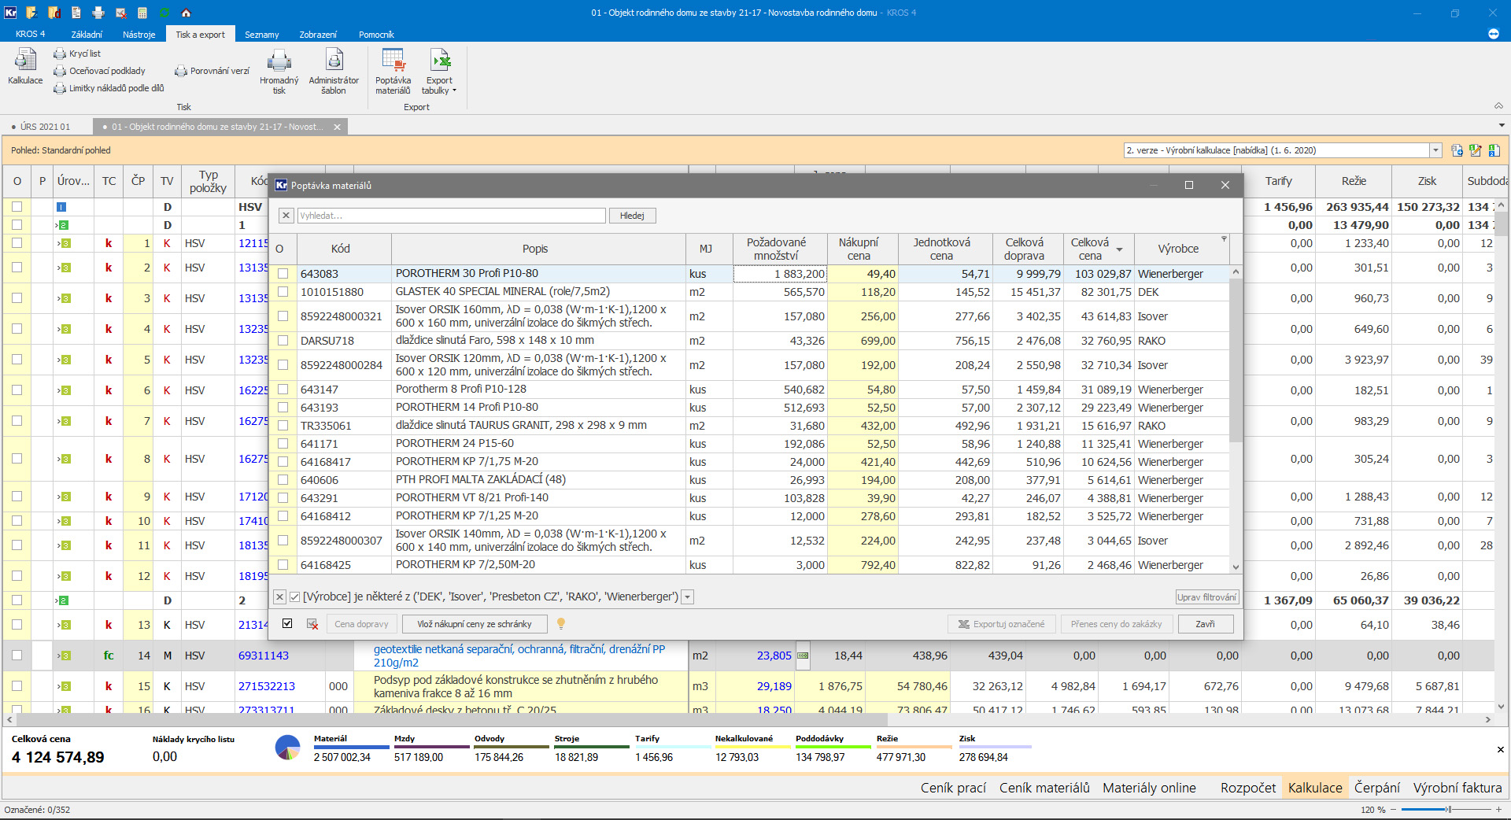Viewport: 1511px width, 820px height.
Task: Open Administrátor šablon
Action: [x=334, y=61]
